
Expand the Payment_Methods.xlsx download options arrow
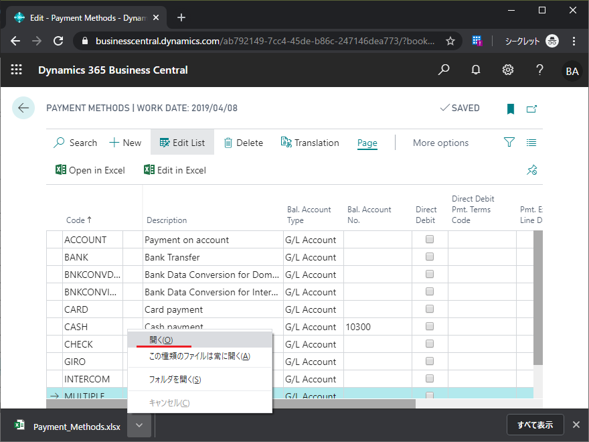(x=139, y=425)
